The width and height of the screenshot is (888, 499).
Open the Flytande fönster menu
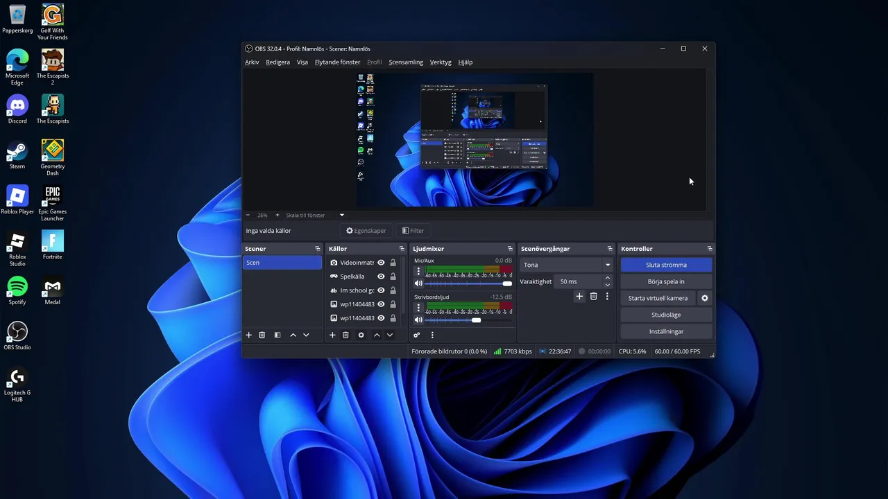pyautogui.click(x=338, y=62)
